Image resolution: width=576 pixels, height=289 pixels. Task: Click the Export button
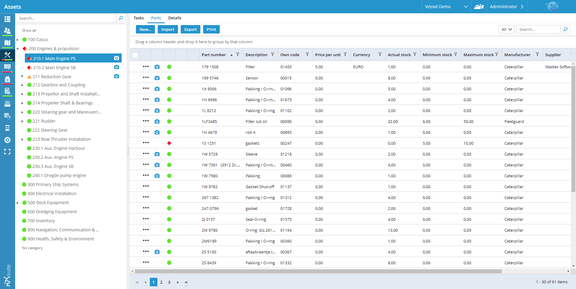190,29
